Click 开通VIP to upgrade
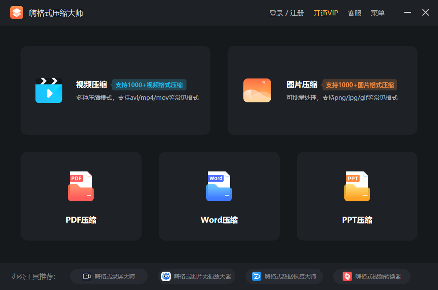 [x=326, y=13]
